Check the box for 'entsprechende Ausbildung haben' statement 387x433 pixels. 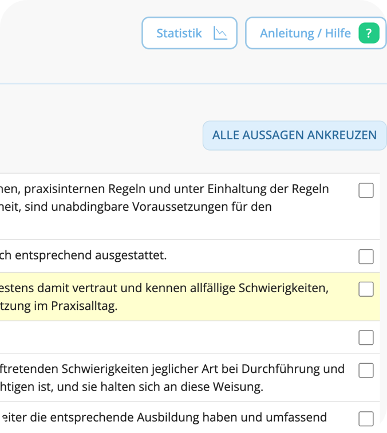coord(366,419)
